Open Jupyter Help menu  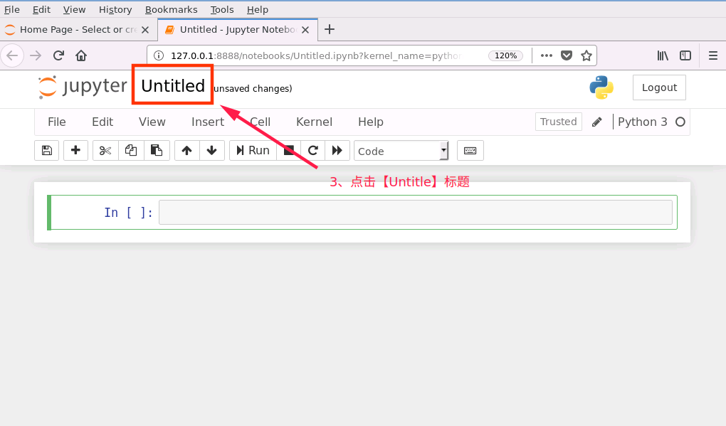click(370, 122)
